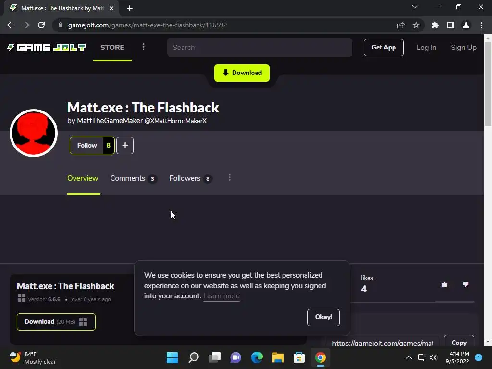Open File Explorer from the taskbar
This screenshot has width=492, height=369.
(278, 357)
